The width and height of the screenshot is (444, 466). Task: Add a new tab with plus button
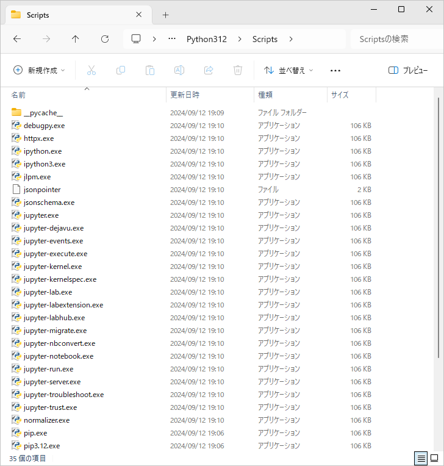[165, 15]
